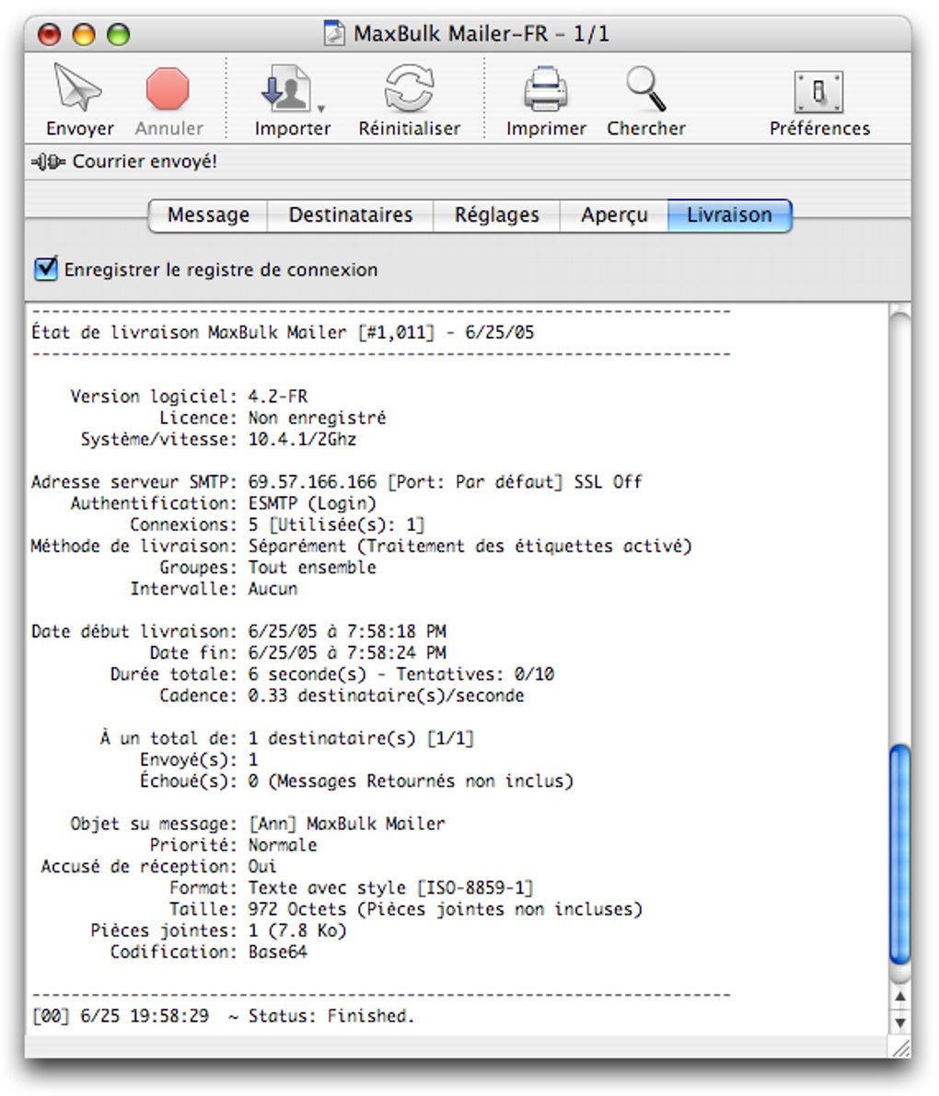Uncheck Enregistrer le registre de connexion
939x1096 pixels.
click(x=46, y=269)
